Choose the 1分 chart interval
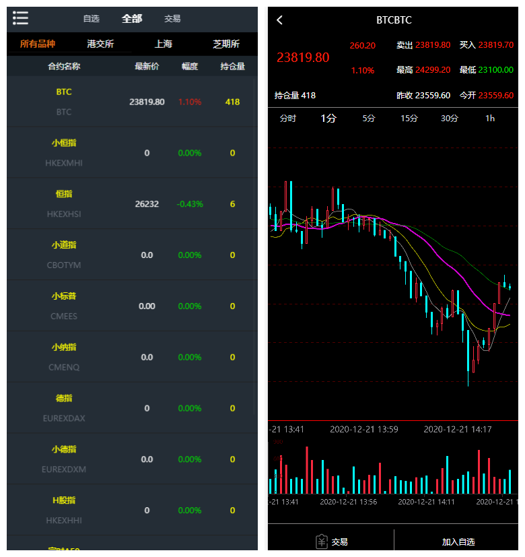The height and width of the screenshot is (557, 525). coord(328,119)
